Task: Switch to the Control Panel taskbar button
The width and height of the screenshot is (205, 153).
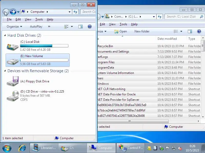Action: (x=130, y=148)
